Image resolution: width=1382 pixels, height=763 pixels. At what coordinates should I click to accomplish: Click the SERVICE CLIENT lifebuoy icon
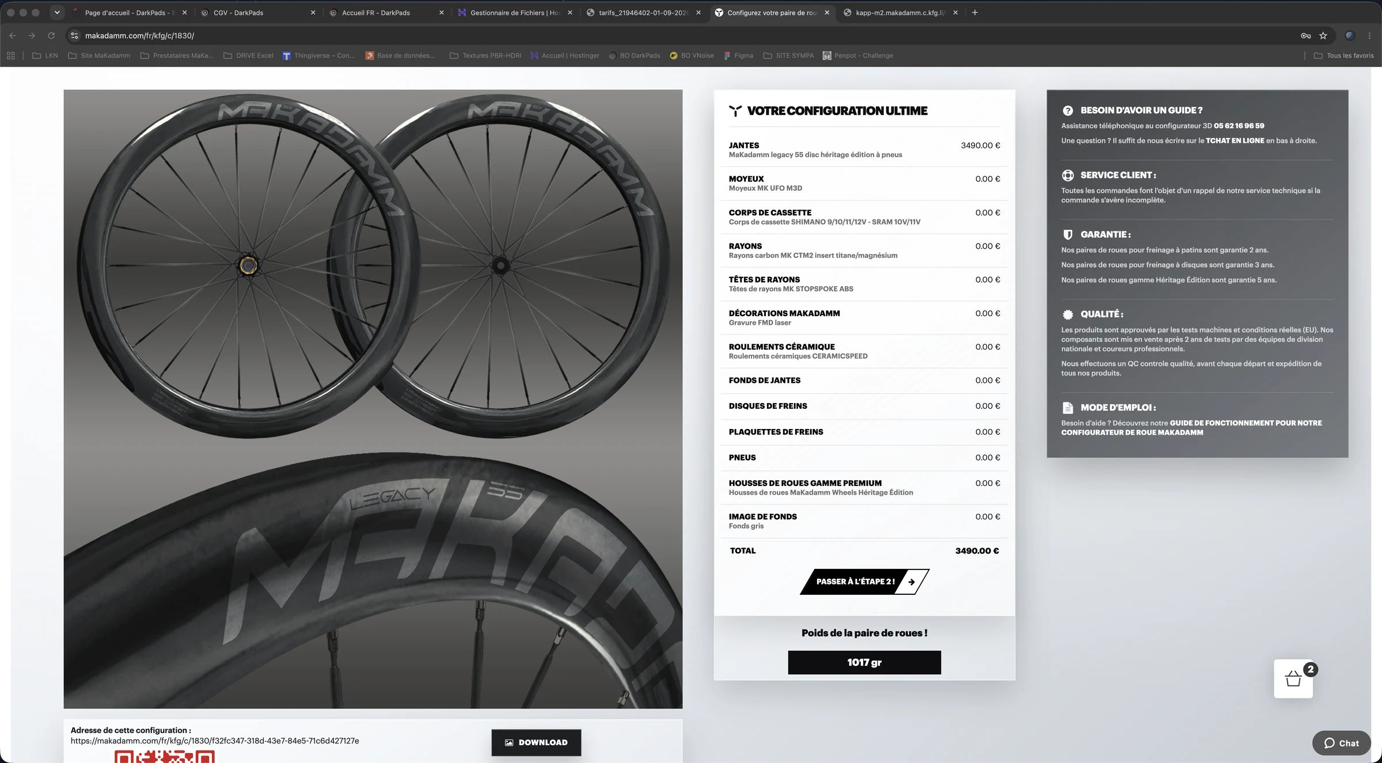1068,175
